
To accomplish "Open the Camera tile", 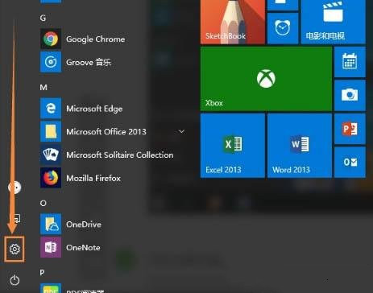I will [350, 96].
